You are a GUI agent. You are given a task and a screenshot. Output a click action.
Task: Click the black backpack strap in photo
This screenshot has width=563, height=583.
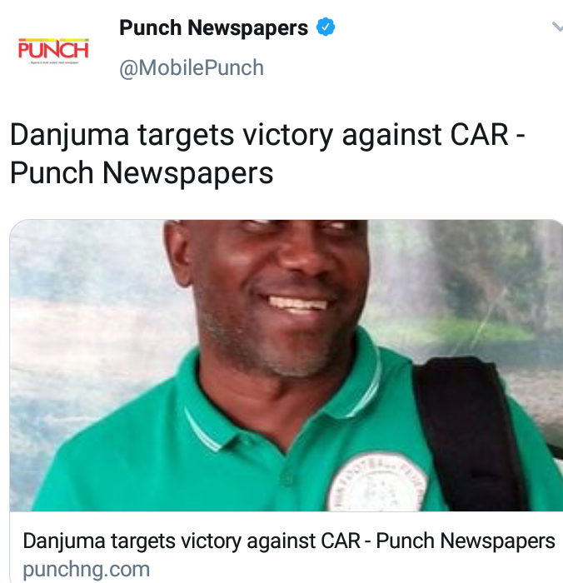pyautogui.click(x=469, y=431)
